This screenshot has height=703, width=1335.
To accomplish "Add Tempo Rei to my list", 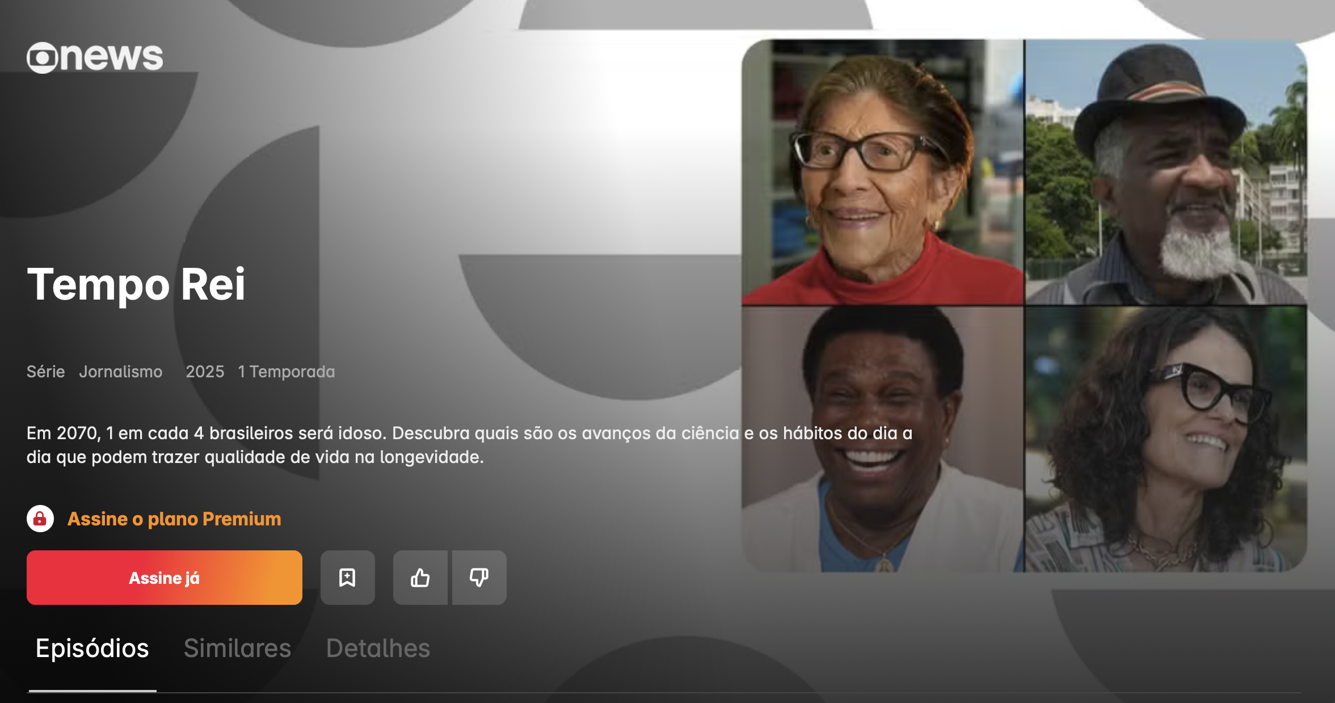I will pyautogui.click(x=347, y=578).
